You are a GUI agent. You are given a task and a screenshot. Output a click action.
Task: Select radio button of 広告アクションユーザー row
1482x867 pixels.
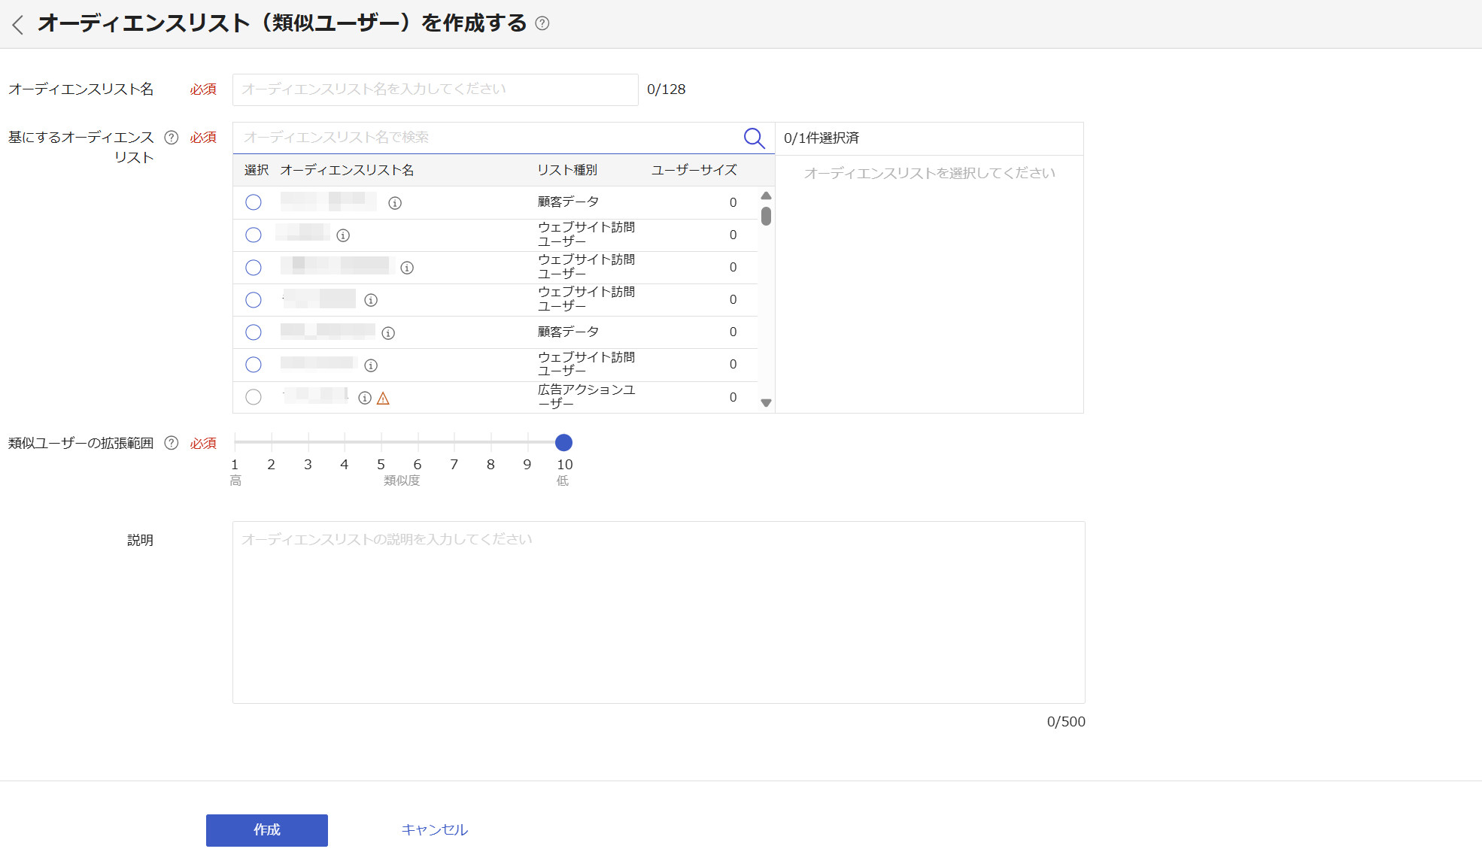(x=254, y=397)
